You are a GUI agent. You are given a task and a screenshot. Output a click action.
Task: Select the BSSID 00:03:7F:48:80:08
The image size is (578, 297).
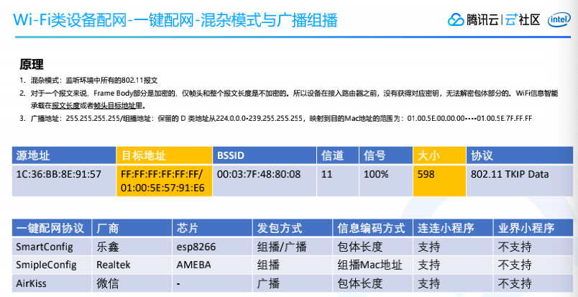(x=259, y=174)
